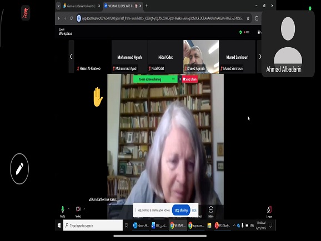Switch to the German Jordanian University tab
Viewport: 321px width, 241px height.
point(81,6)
